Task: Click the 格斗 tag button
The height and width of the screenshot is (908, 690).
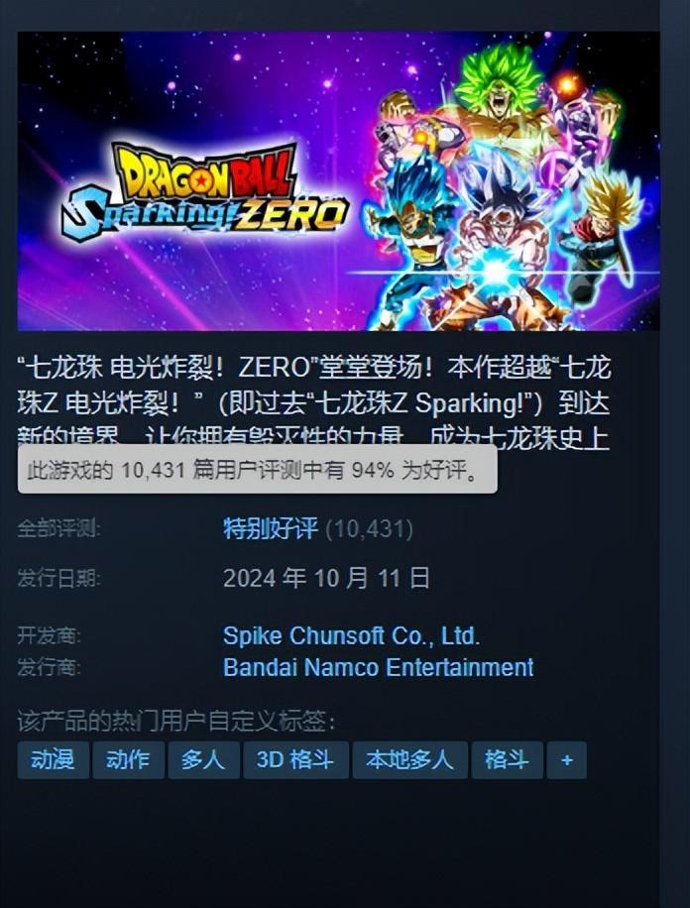Action: point(507,759)
